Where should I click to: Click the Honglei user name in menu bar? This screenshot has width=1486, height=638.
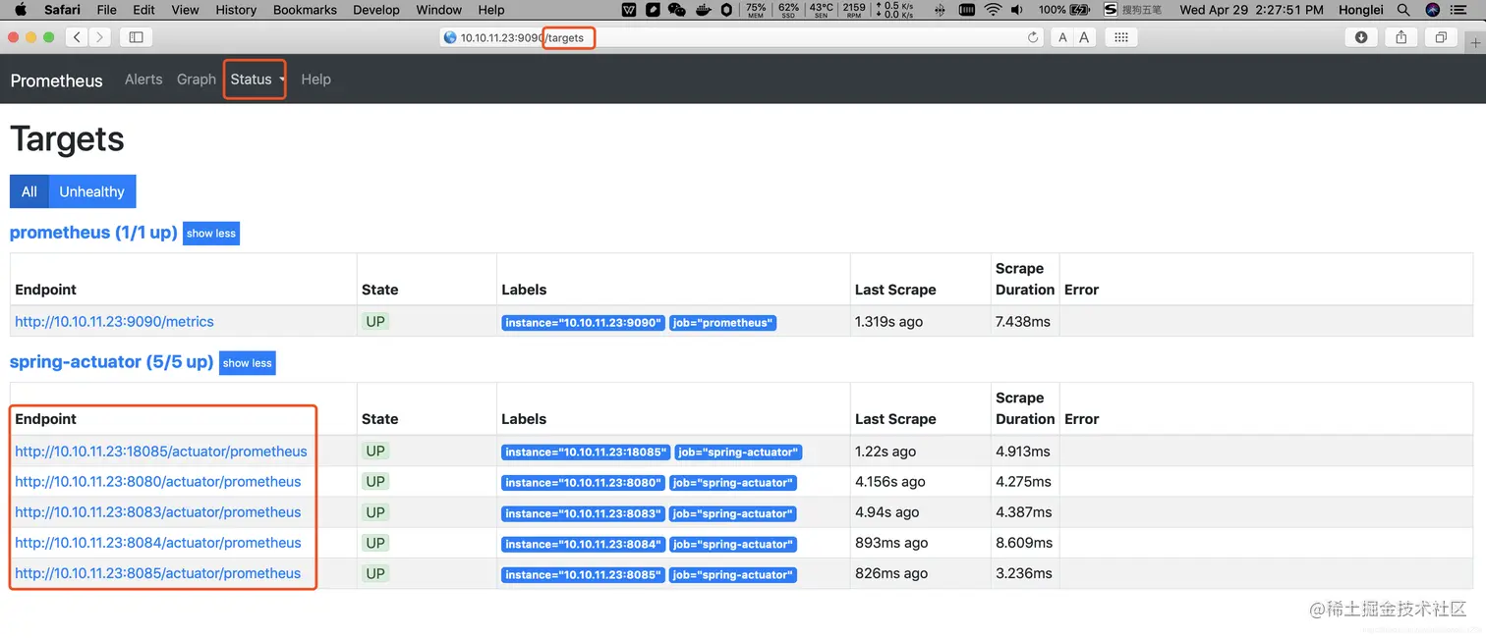(x=1360, y=10)
